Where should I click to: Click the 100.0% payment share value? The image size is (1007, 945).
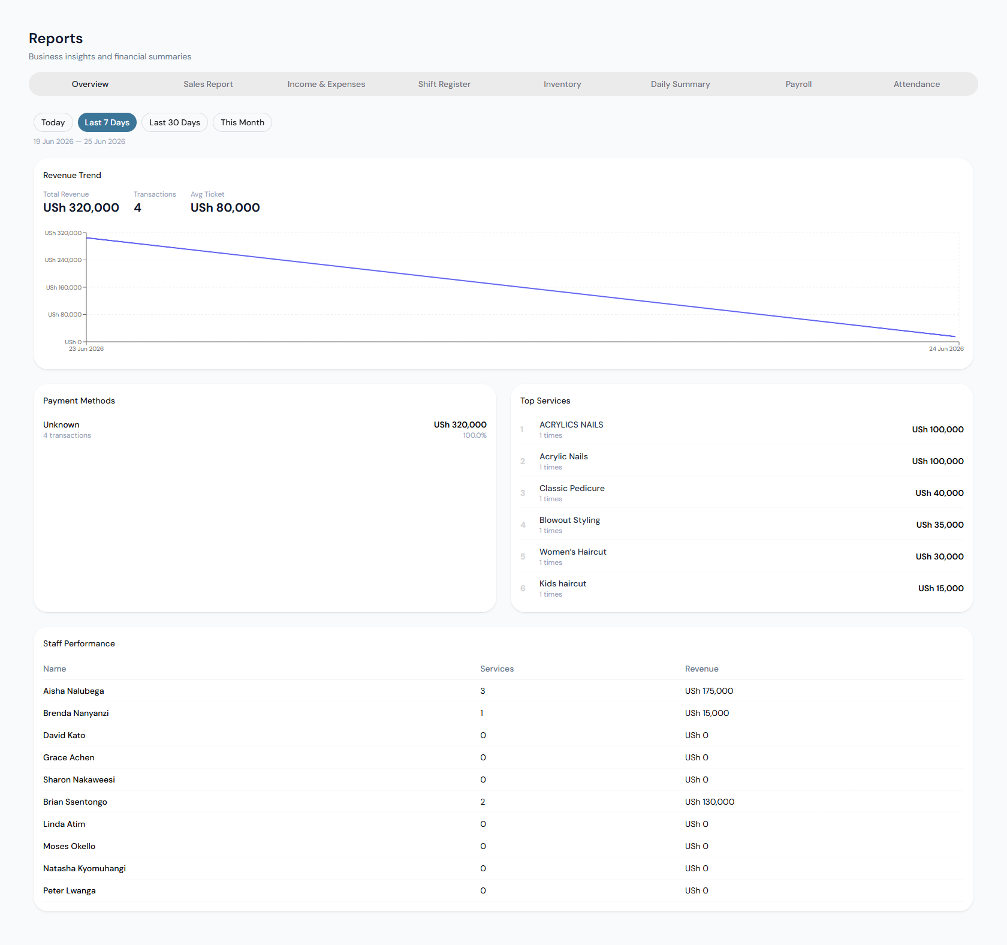point(475,435)
